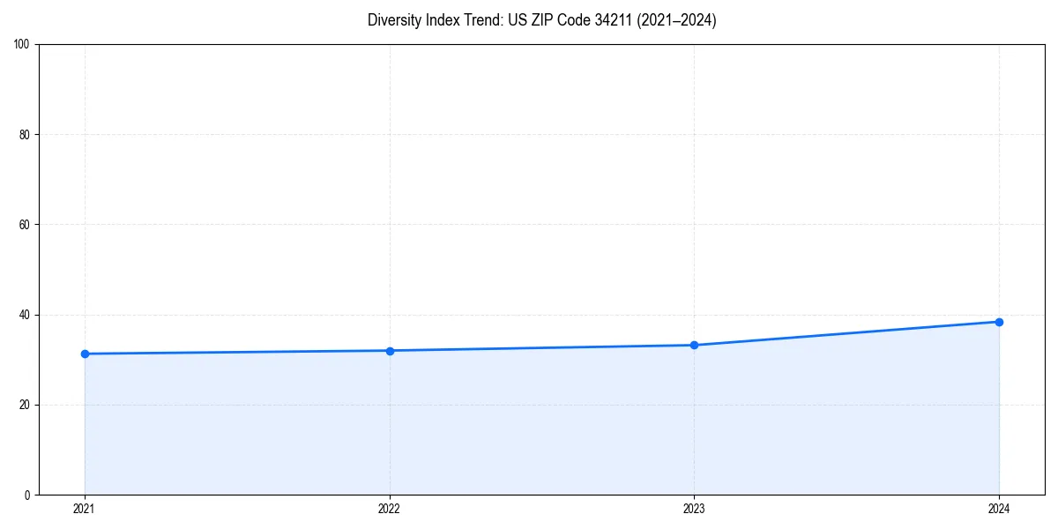1058x529 pixels.
Task: Click the 2024 label on the x-axis
Action: point(999,509)
